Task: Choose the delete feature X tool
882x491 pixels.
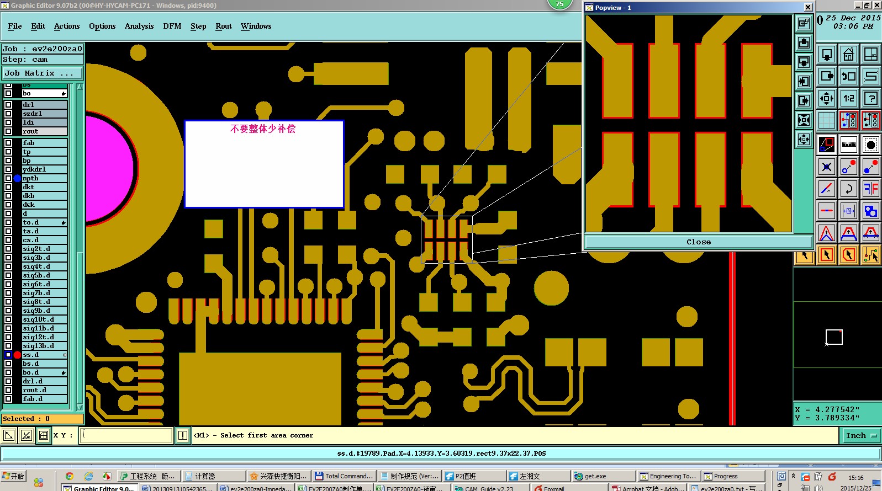Action: point(826,167)
